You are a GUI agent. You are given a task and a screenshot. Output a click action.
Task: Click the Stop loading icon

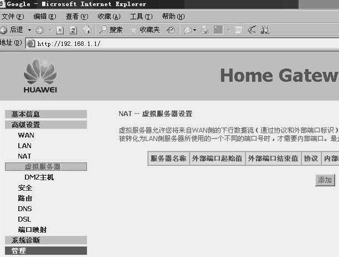60,30
